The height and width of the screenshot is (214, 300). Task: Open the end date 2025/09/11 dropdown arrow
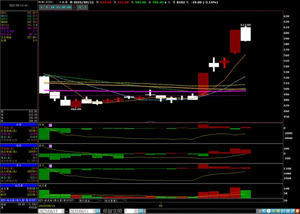pyautogui.click(x=94, y=211)
